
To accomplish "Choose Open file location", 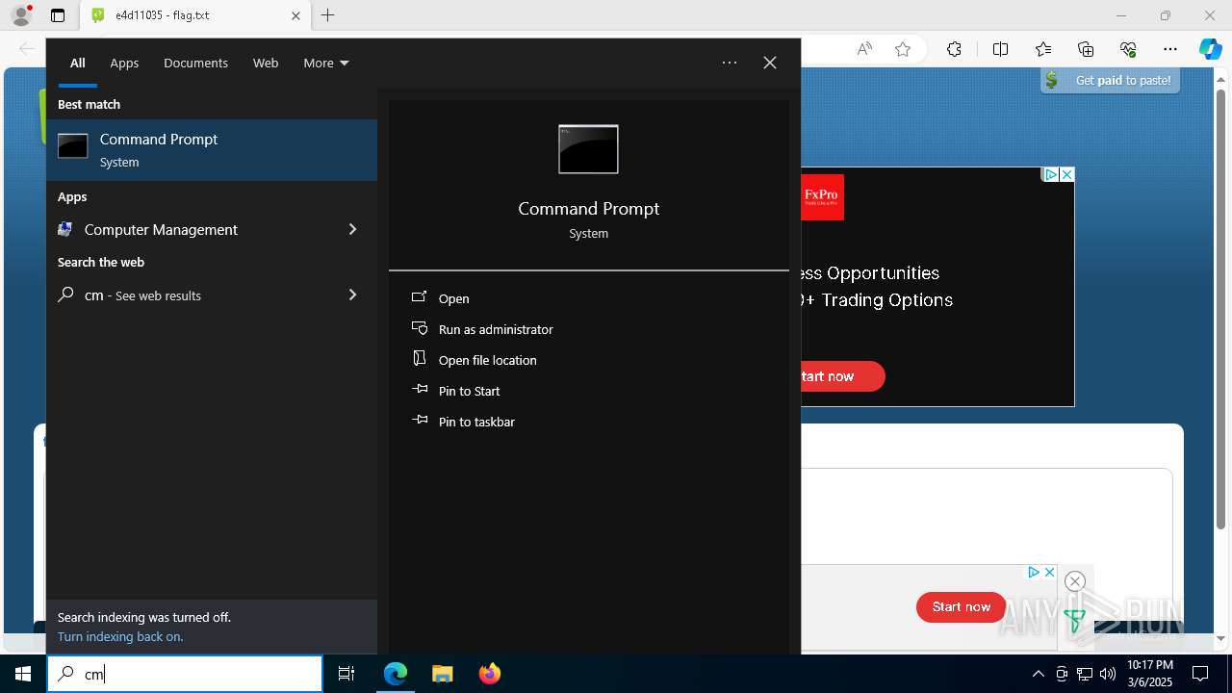I will point(487,360).
